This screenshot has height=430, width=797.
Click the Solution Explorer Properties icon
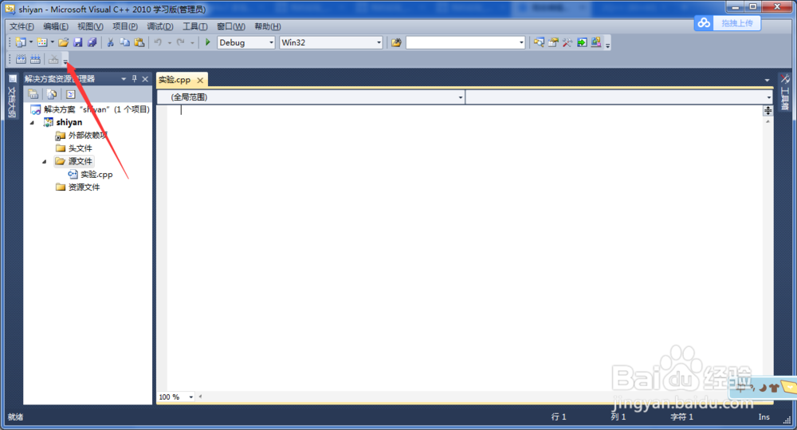coord(33,94)
